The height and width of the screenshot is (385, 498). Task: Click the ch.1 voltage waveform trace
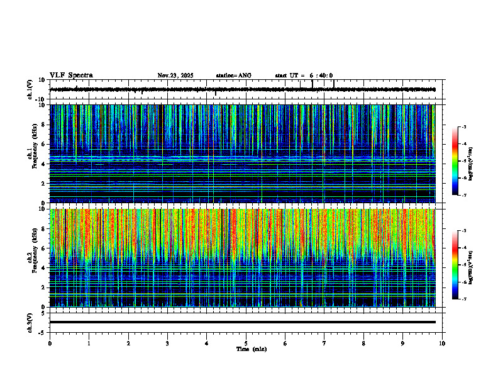click(243, 89)
